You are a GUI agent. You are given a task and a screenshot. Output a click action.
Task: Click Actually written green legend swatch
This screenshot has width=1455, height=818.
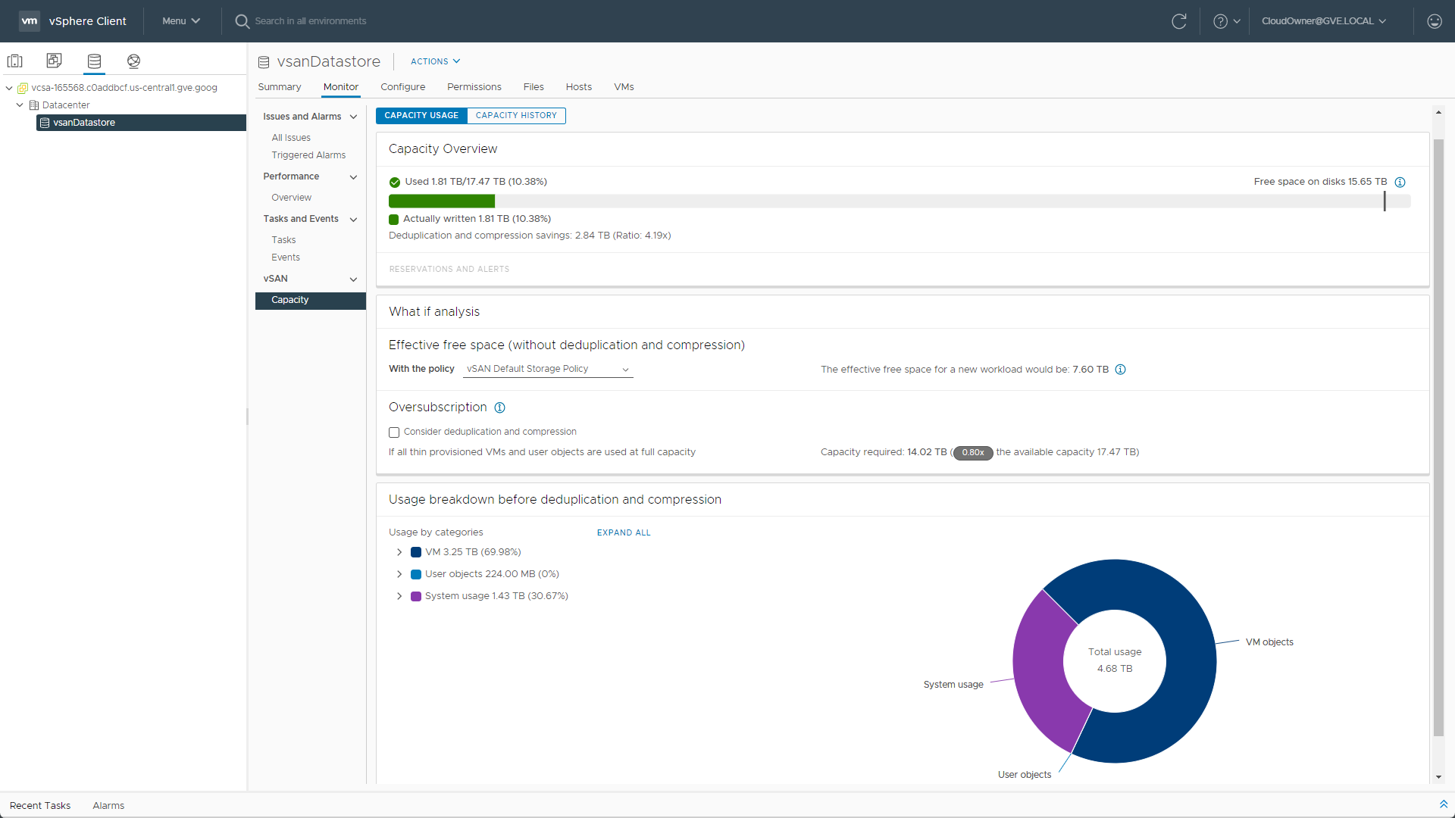[394, 220]
